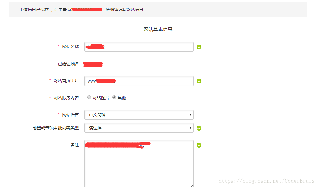Click green checkmark beside 网站首页URL field
318x187 pixels.
point(199,81)
